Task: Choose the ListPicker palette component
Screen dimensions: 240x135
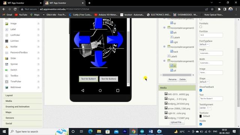Action: pyautogui.click(x=15, y=35)
